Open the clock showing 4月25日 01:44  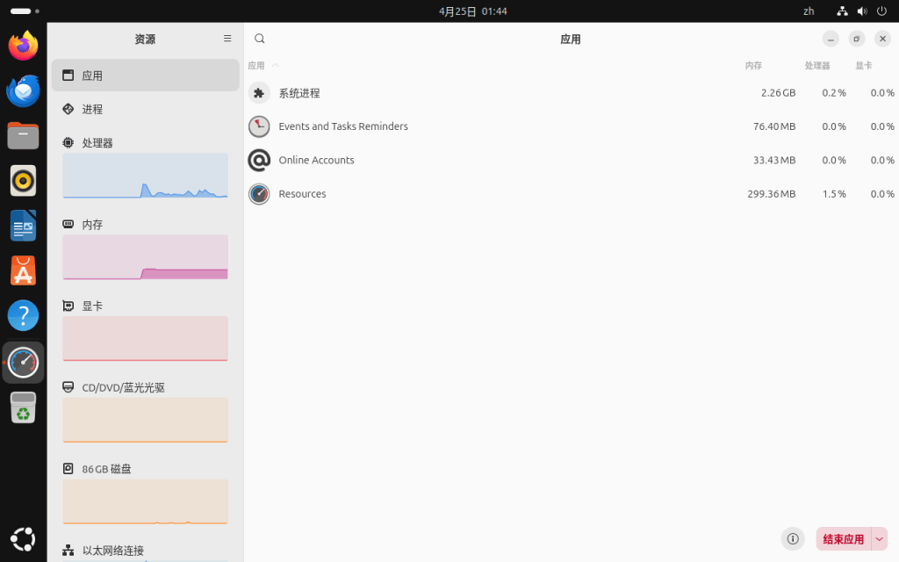coord(473,11)
